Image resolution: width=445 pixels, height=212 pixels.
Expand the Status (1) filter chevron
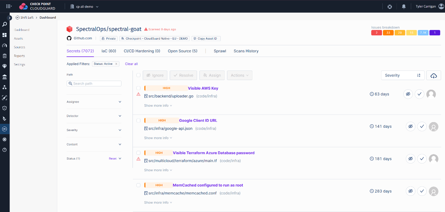(x=120, y=159)
